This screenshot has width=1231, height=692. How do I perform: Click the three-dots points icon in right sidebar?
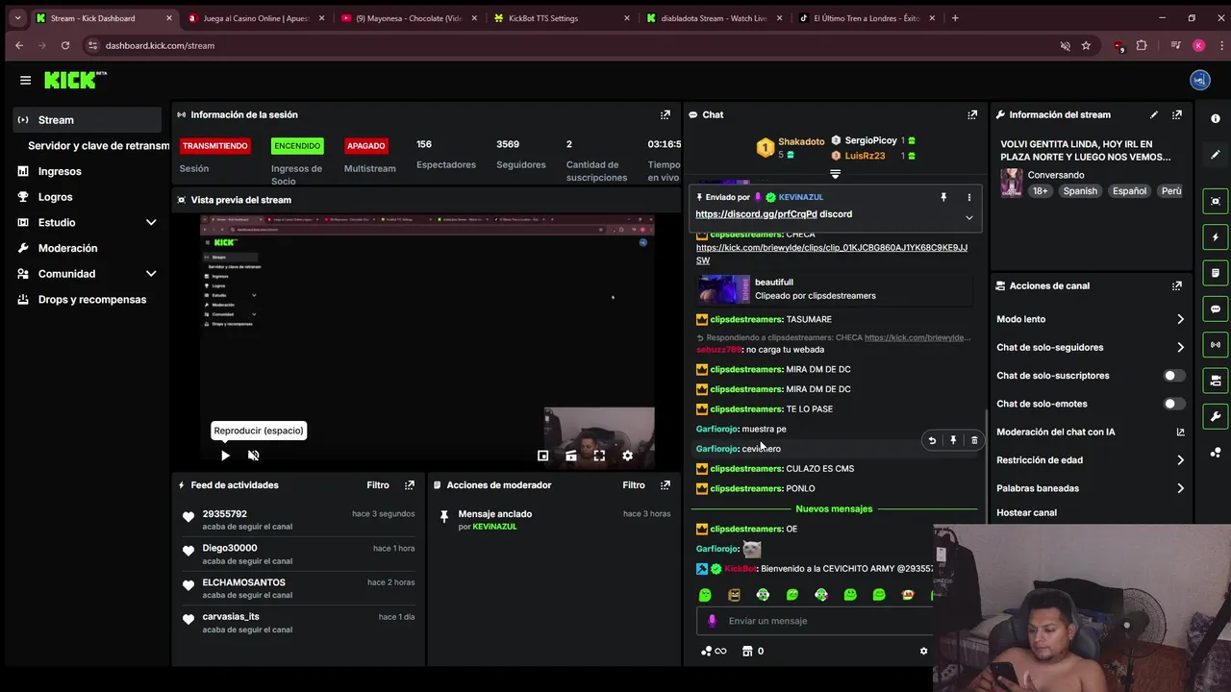1216,453
